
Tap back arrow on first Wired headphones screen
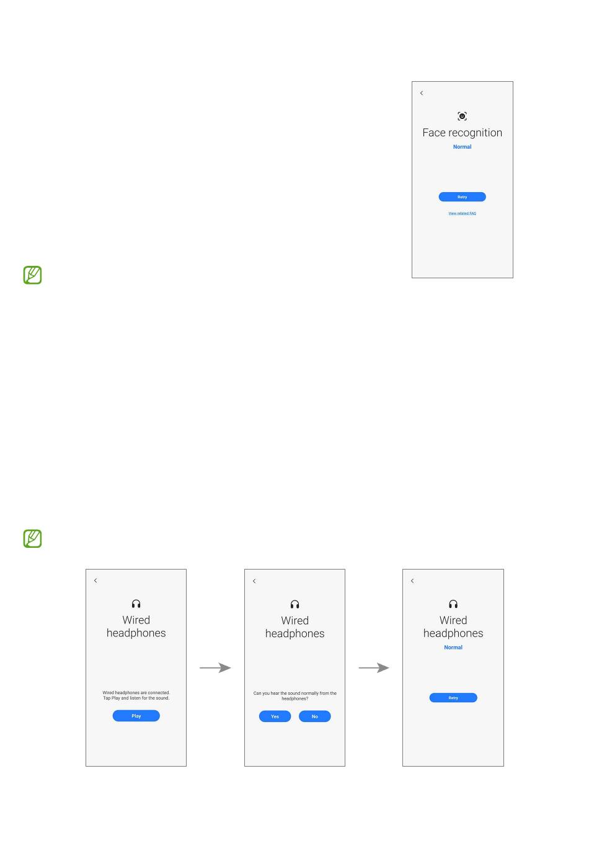(x=95, y=581)
